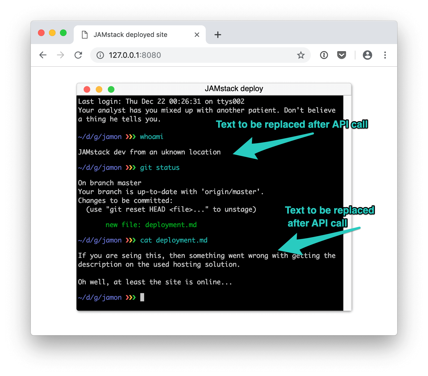Open a new tab with plus button
Screen dimensions: 428x376
click(218, 35)
